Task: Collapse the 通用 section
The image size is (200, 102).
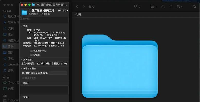Action: tap(22, 26)
